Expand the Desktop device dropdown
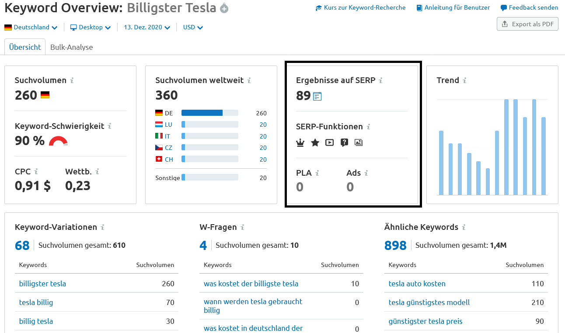 tap(90, 27)
